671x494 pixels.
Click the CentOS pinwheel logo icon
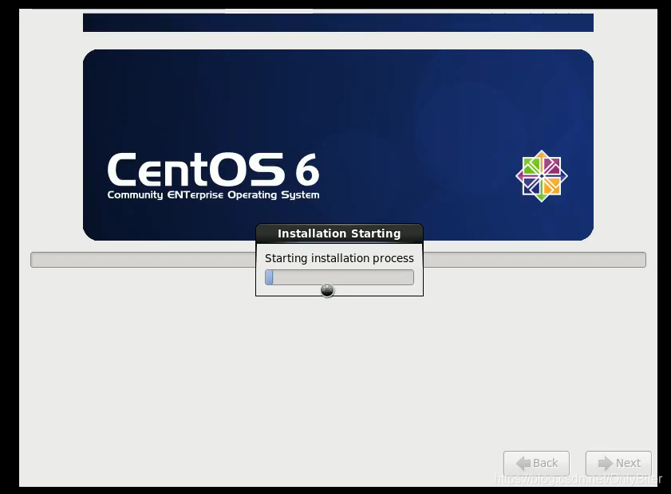(541, 175)
